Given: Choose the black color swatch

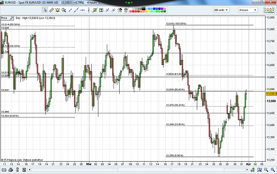Looking at the screenshot, I should (144, 8).
